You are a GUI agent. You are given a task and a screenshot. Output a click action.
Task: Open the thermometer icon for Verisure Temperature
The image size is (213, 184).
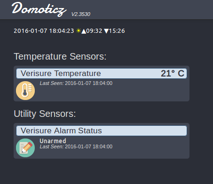25,91
